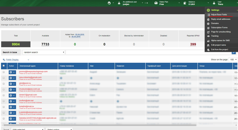Viewport: 238px width, 130px height.
Task: Check the mvasylyk@prp.com.ua row checkbox
Action: [x=4, y=89]
